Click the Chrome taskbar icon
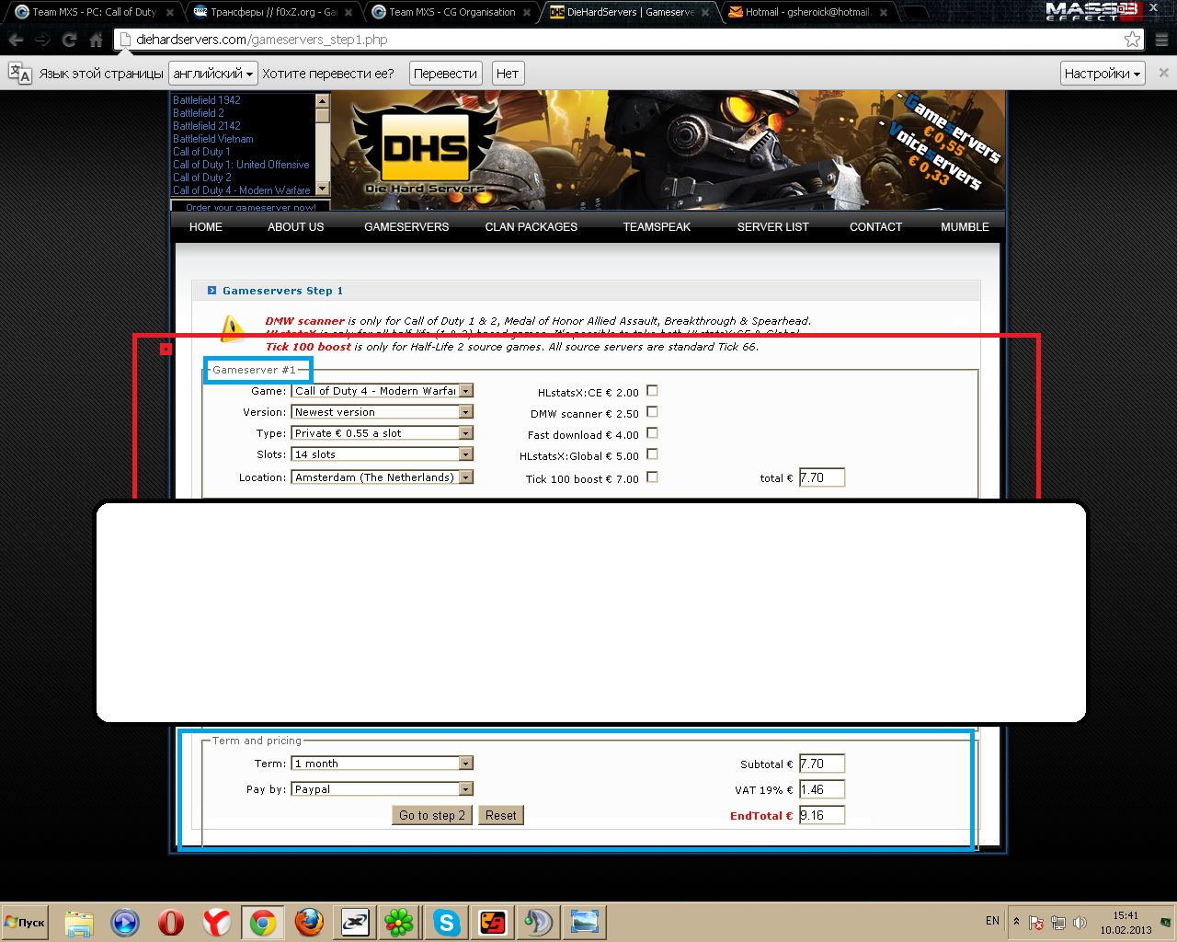1177x942 pixels. click(263, 923)
